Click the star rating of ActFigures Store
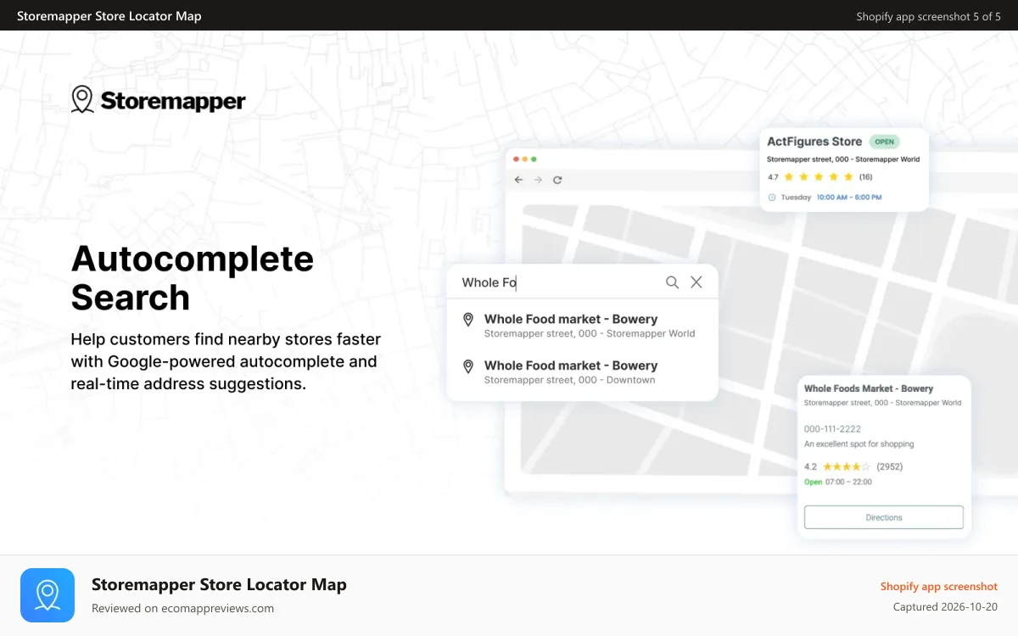 pos(819,177)
